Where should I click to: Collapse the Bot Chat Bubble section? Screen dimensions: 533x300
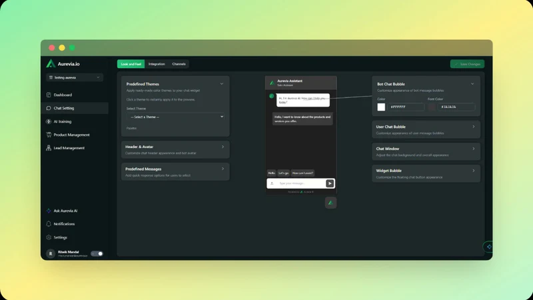coord(472,84)
